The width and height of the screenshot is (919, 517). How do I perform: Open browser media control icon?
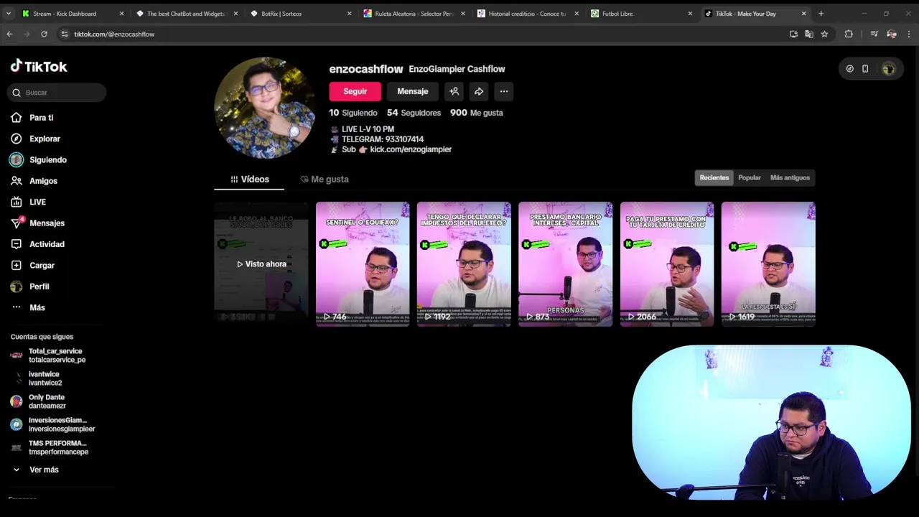coord(874,34)
